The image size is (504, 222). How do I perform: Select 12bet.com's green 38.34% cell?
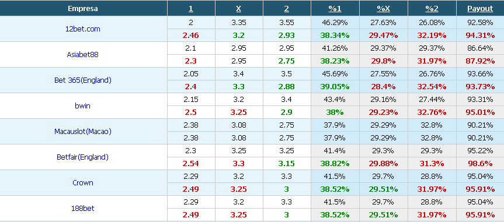click(x=335, y=36)
